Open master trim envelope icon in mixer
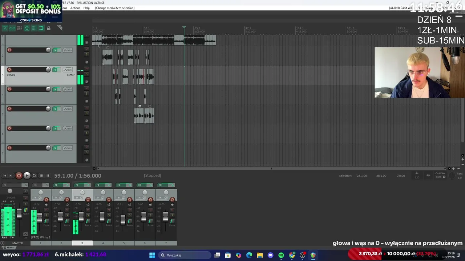 tap(25, 234)
